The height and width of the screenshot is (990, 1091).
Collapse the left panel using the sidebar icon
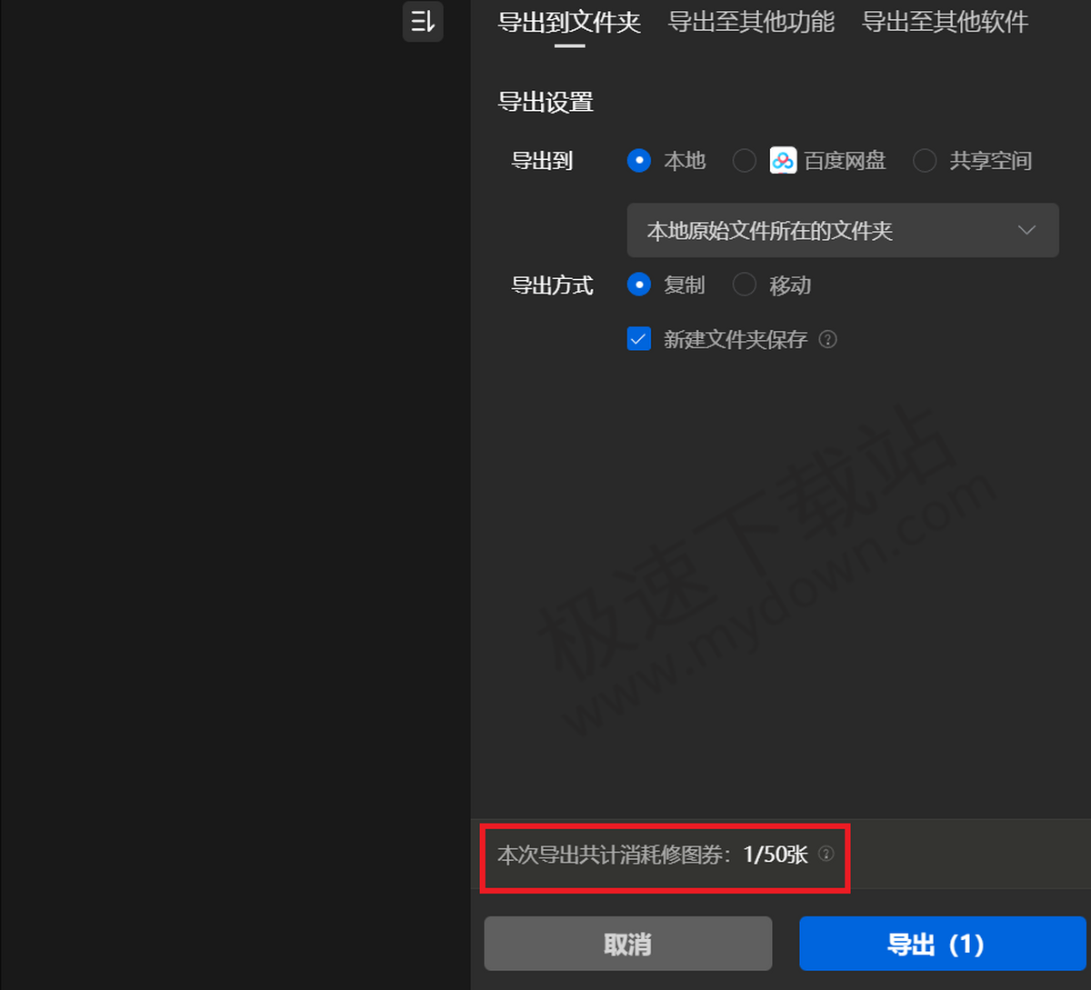pos(423,22)
